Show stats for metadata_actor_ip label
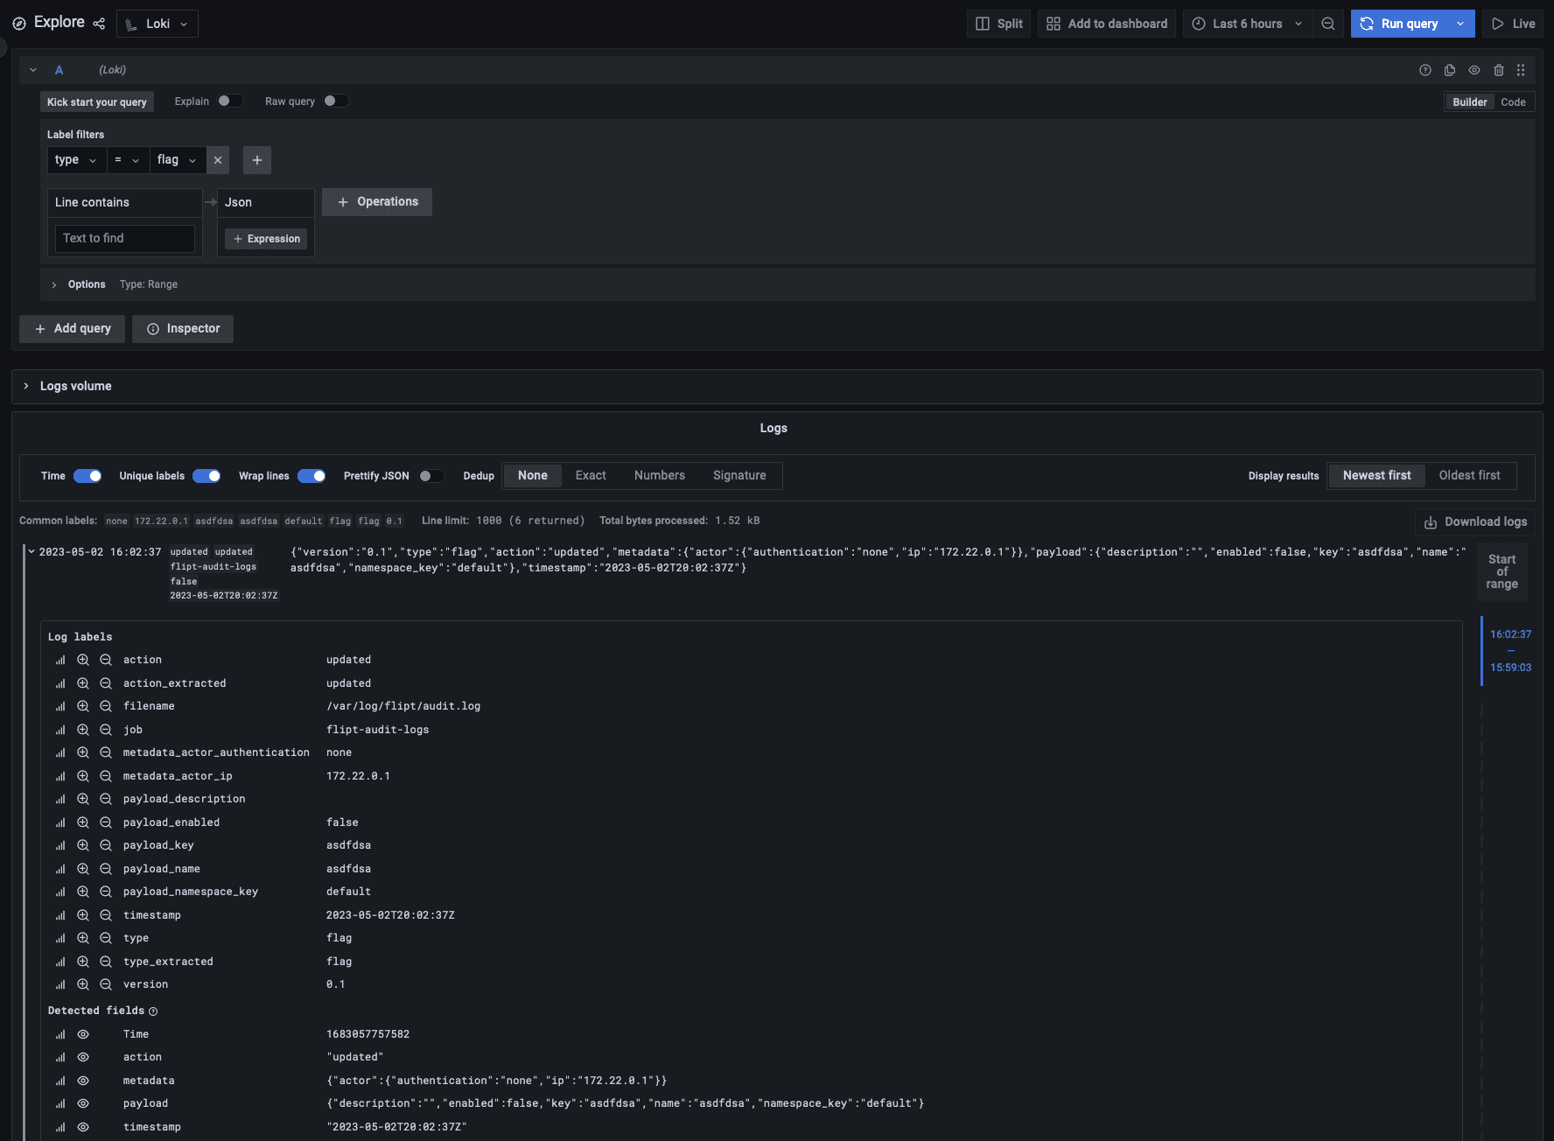 (x=60, y=776)
